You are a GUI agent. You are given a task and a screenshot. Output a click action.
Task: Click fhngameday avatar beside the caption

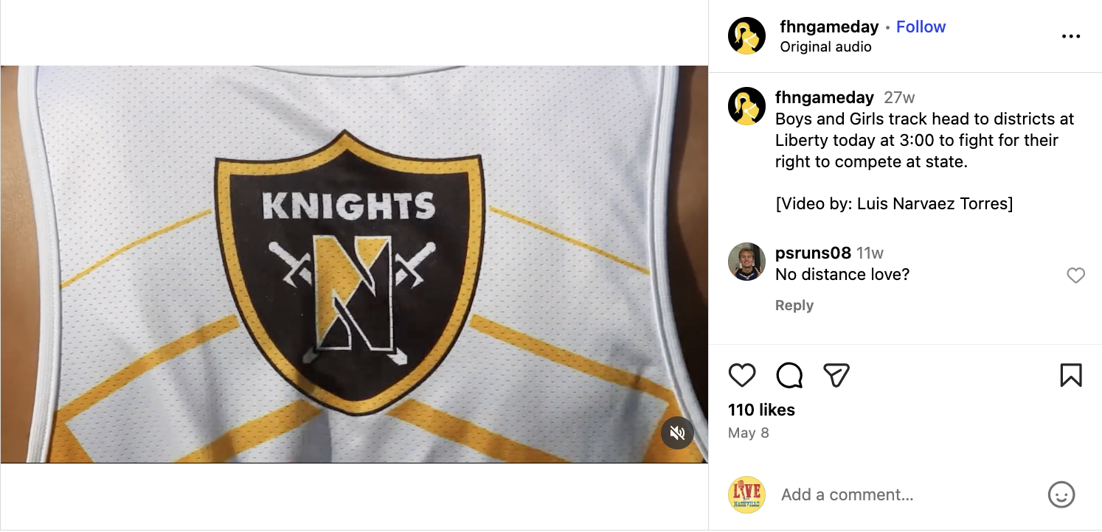[746, 106]
